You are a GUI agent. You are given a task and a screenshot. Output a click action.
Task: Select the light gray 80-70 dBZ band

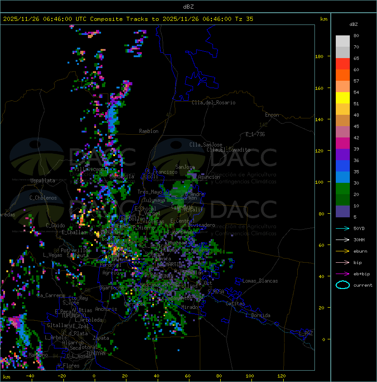pyautogui.click(x=343, y=41)
